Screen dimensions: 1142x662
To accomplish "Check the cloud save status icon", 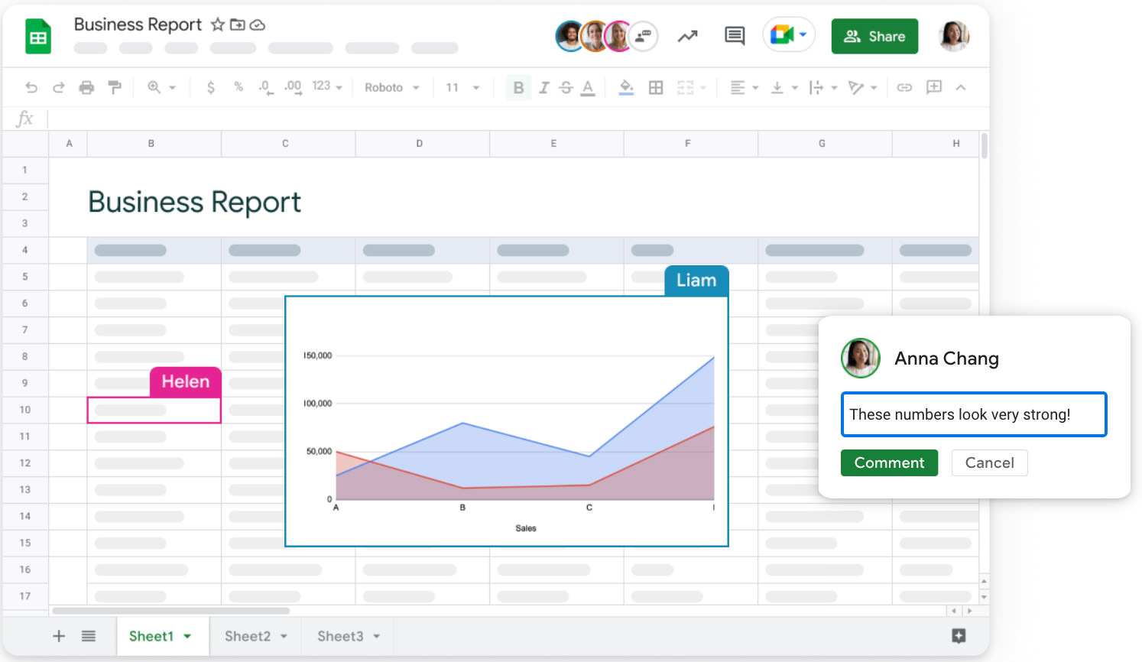I will point(258,24).
